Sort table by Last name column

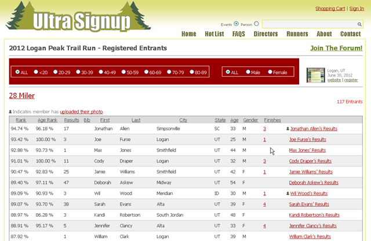136,120
